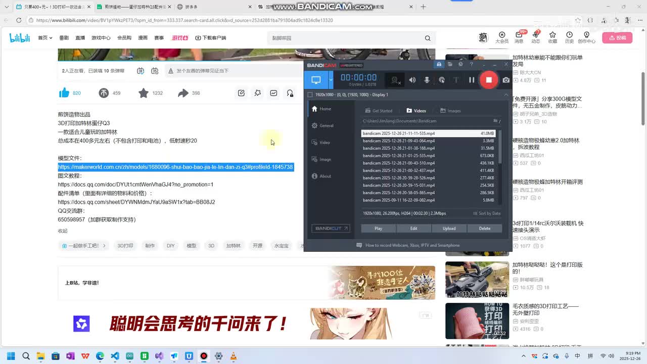Click the bilibili logo
The width and height of the screenshot is (647, 364).
click(x=20, y=37)
